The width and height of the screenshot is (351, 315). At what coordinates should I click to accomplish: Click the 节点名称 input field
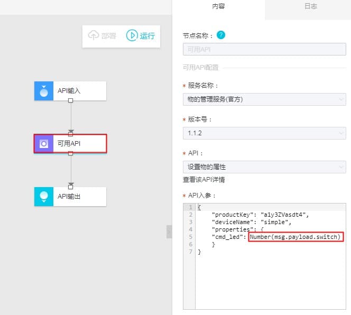point(264,49)
